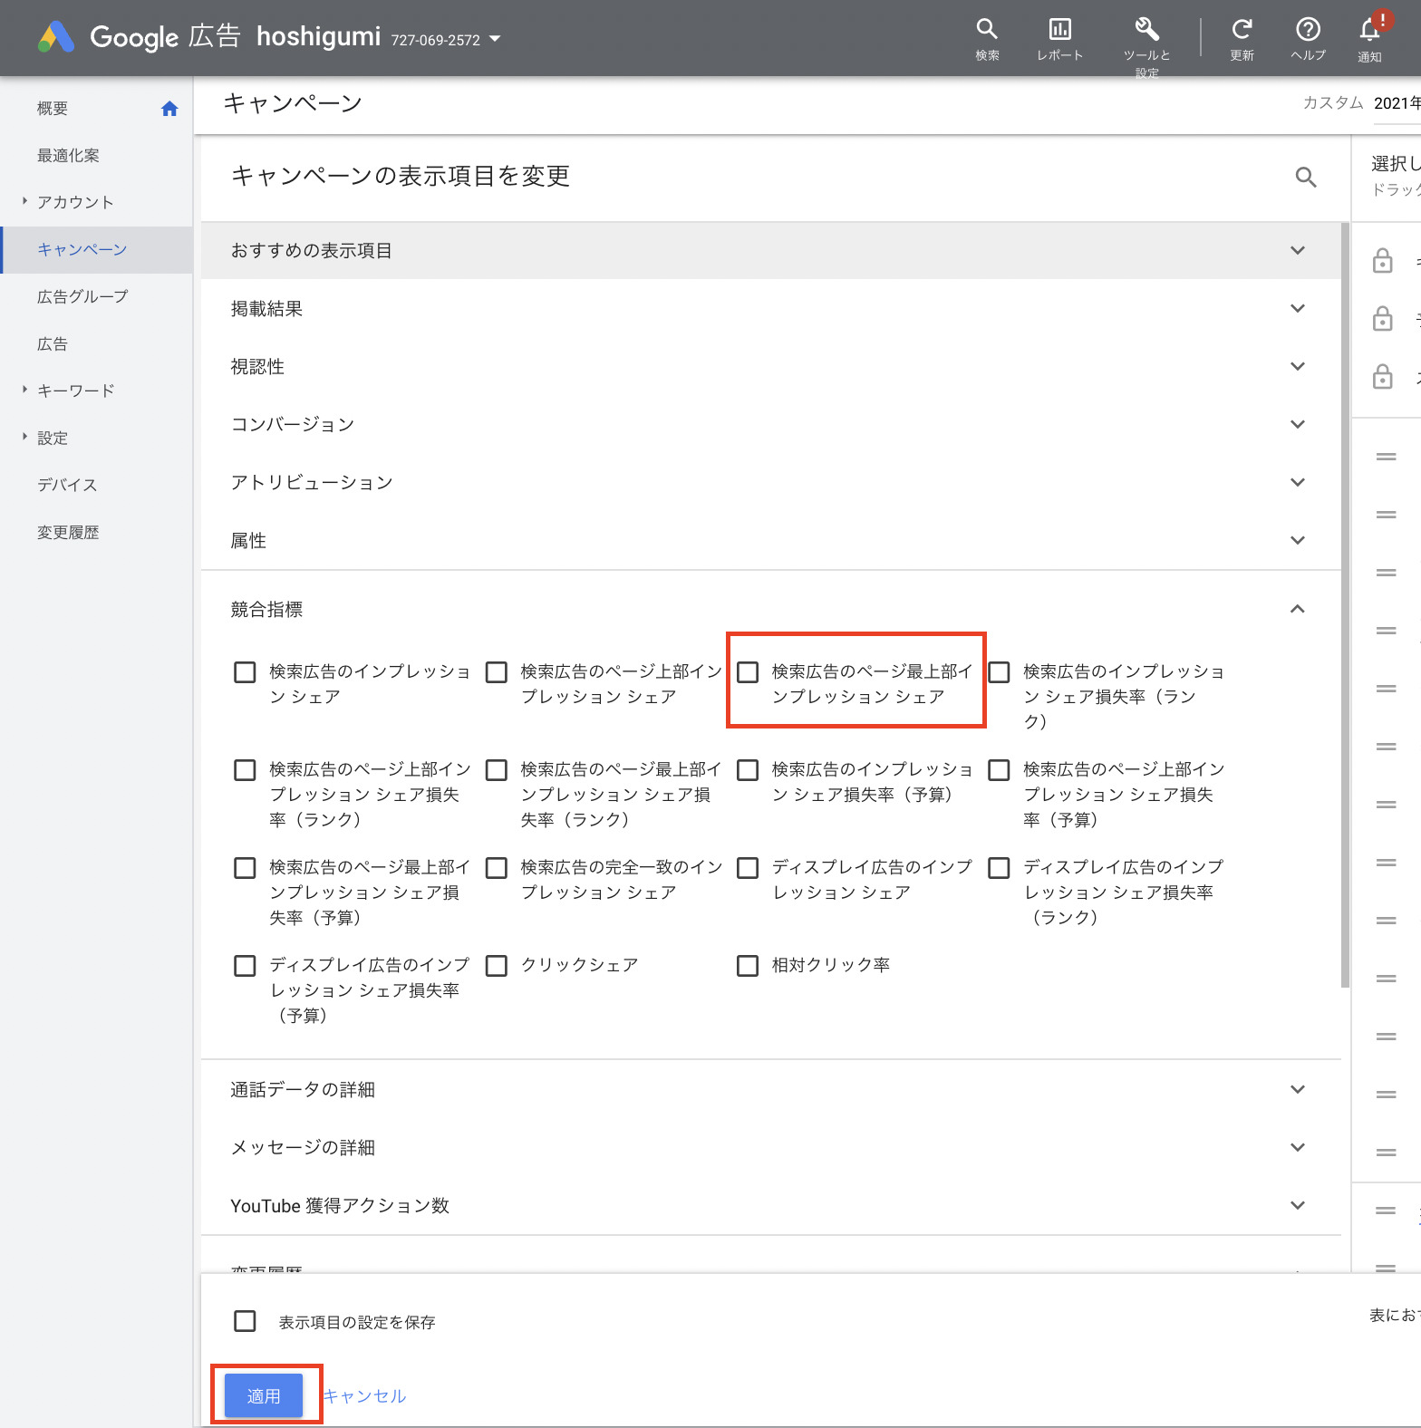
Task: Click the 更新 refresh icon
Action: pyautogui.click(x=1242, y=30)
